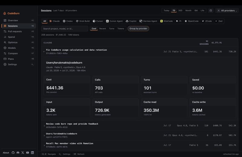Set time range to 6M

(196, 11)
